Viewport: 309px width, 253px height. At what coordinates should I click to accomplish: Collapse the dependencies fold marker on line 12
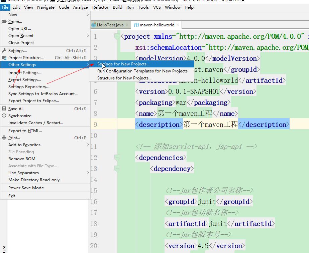(117, 158)
